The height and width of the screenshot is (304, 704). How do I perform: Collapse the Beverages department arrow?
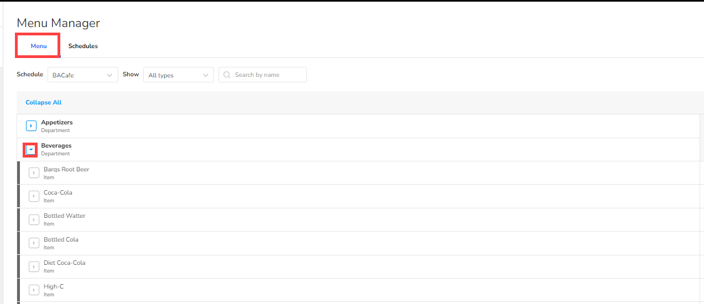(31, 150)
